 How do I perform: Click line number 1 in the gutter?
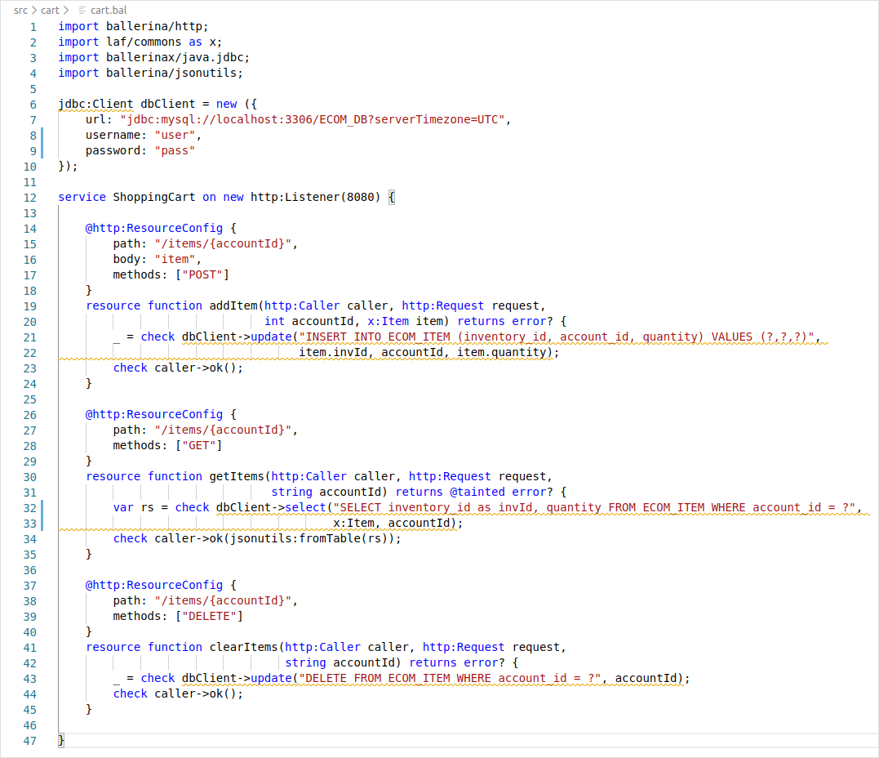(33, 27)
